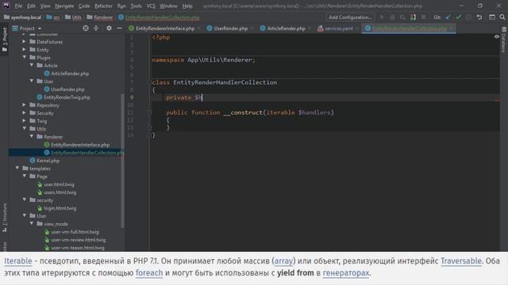This screenshot has width=508, height=285.
Task: Close the EntityRendererInterface.php tab
Action: tap(198, 28)
